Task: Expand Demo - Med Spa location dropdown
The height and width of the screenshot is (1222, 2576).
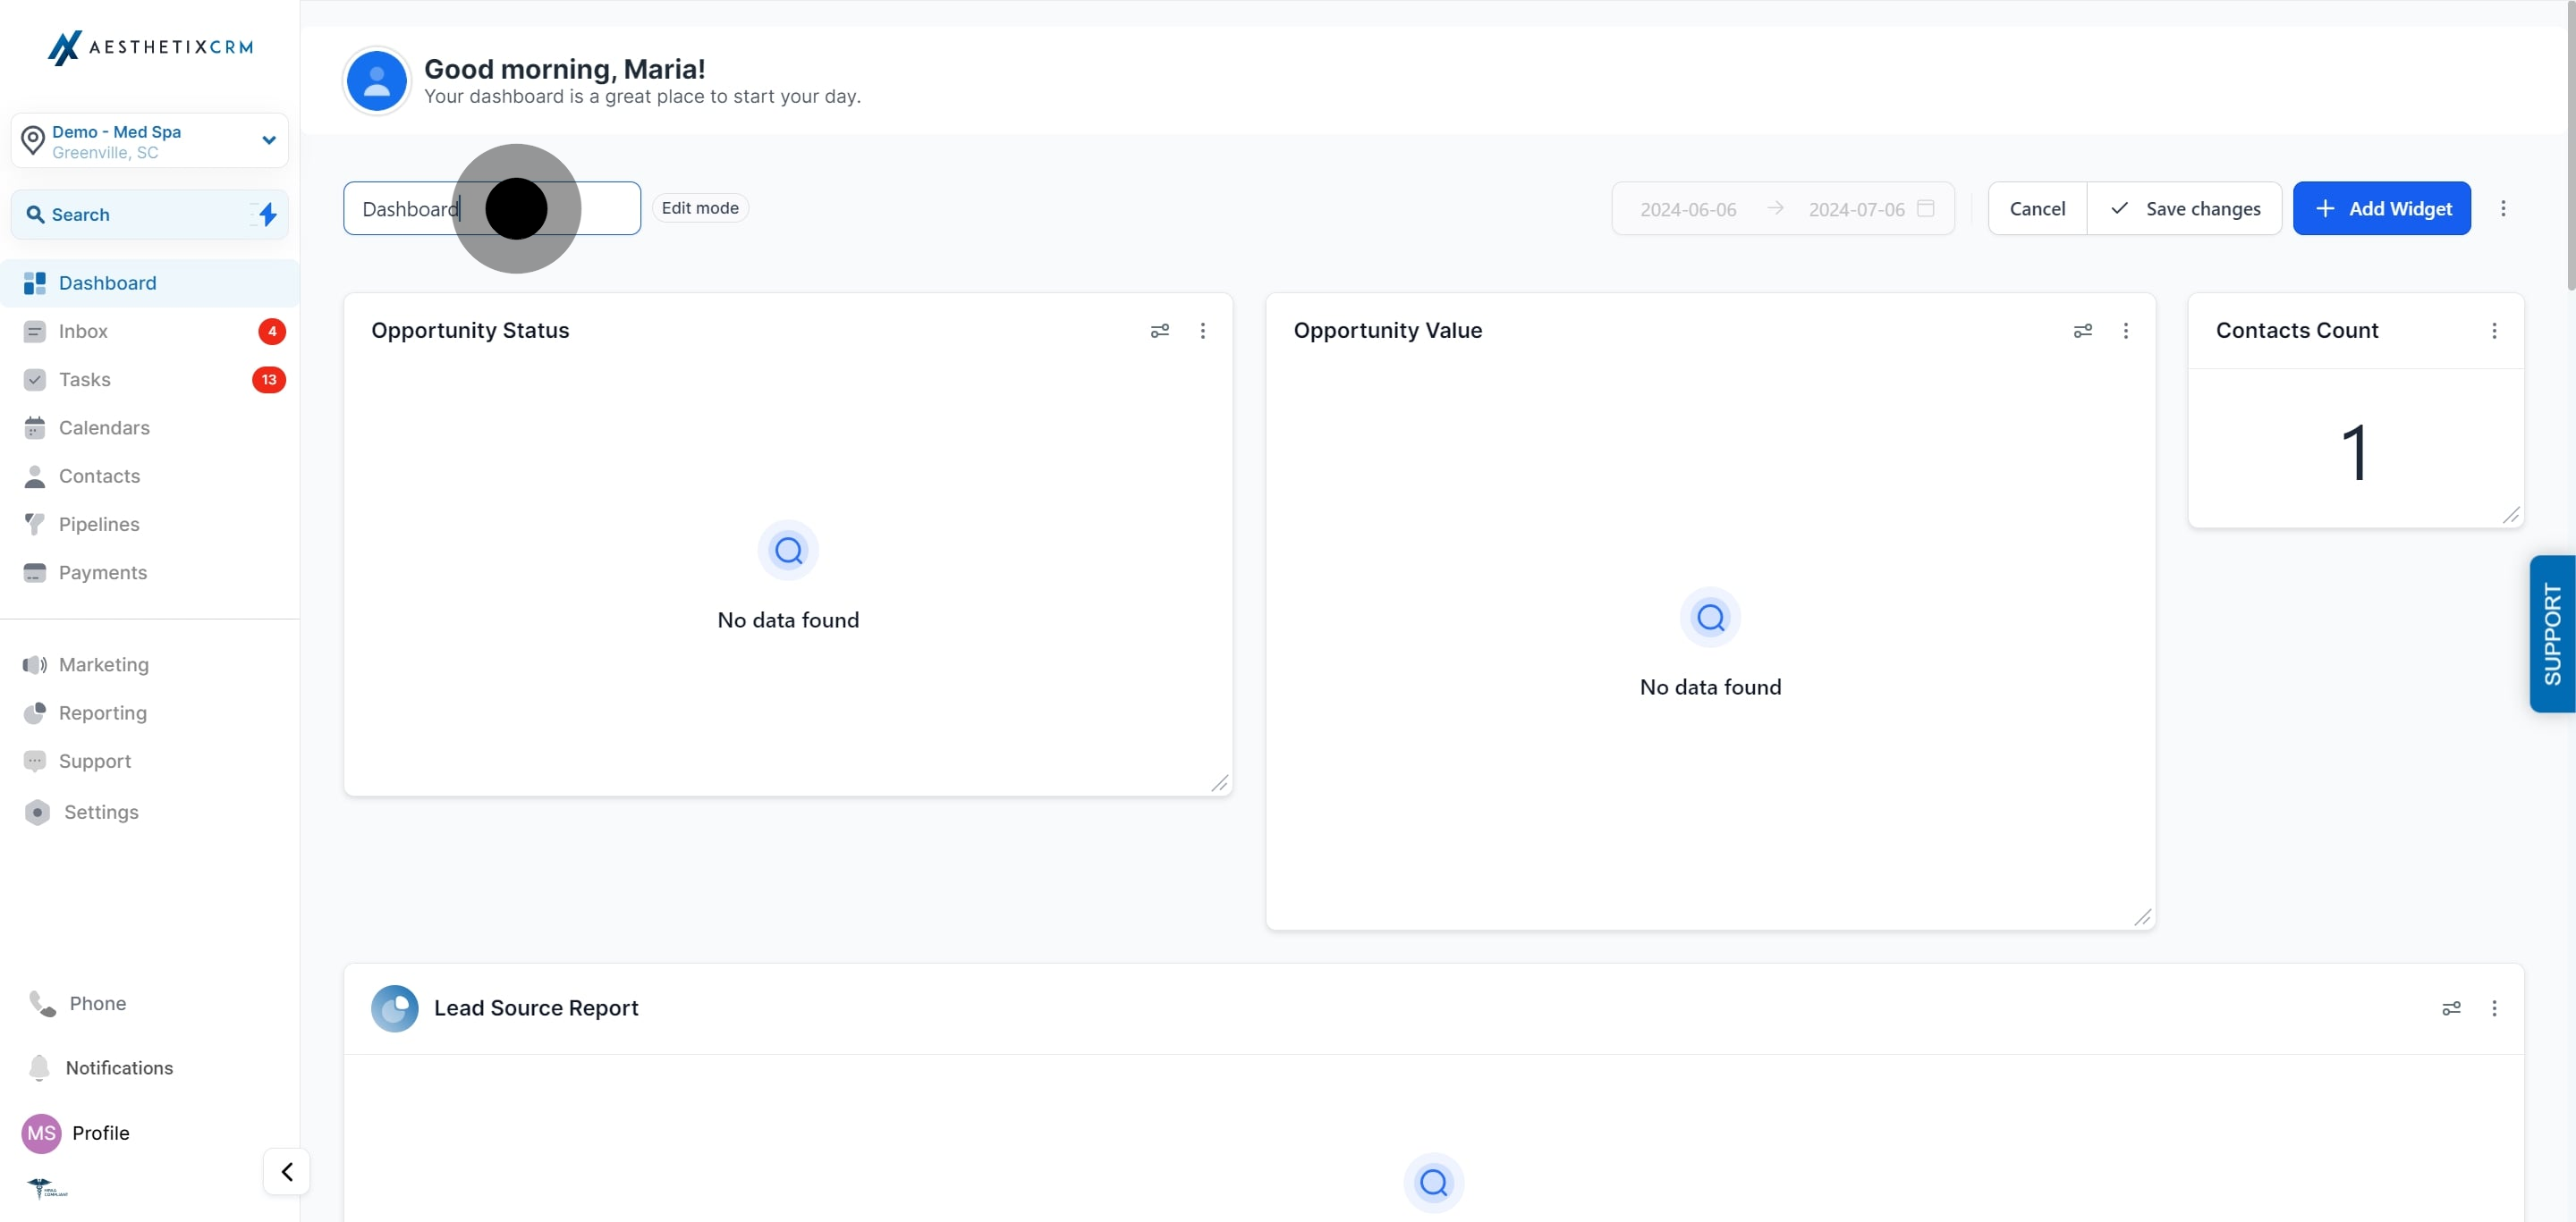Action: (268, 141)
